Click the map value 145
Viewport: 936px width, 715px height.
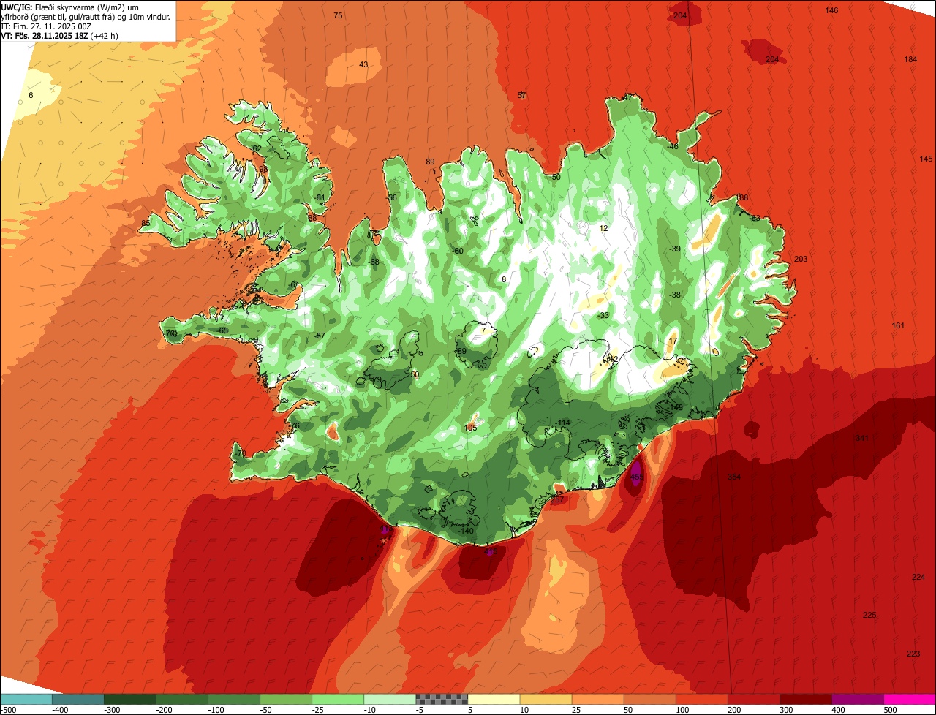pyautogui.click(x=926, y=159)
